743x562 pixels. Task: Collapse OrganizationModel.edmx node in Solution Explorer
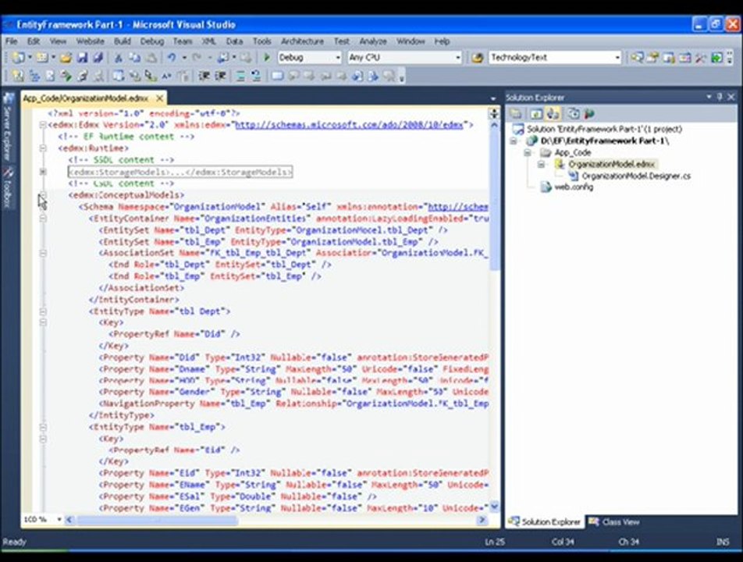pos(541,165)
